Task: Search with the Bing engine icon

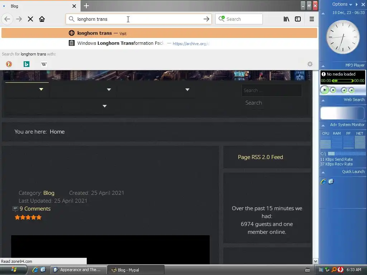Action: [x=27, y=64]
